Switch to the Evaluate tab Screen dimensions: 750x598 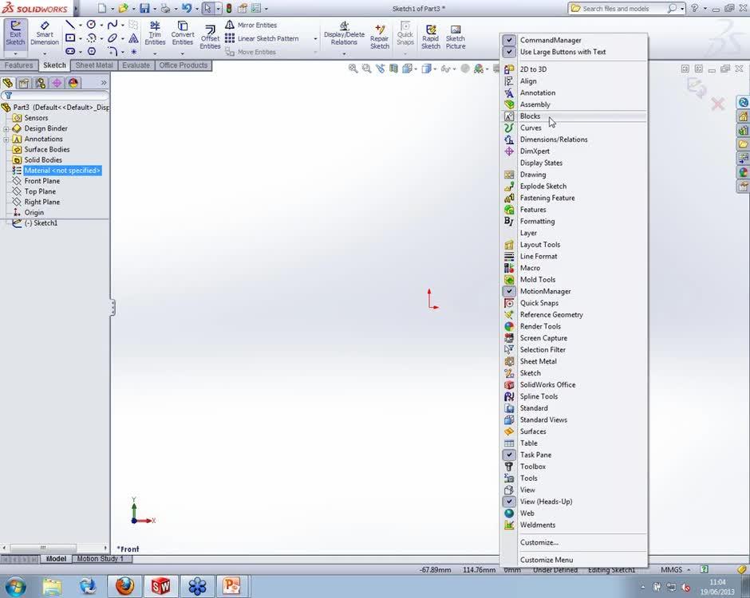[135, 65]
